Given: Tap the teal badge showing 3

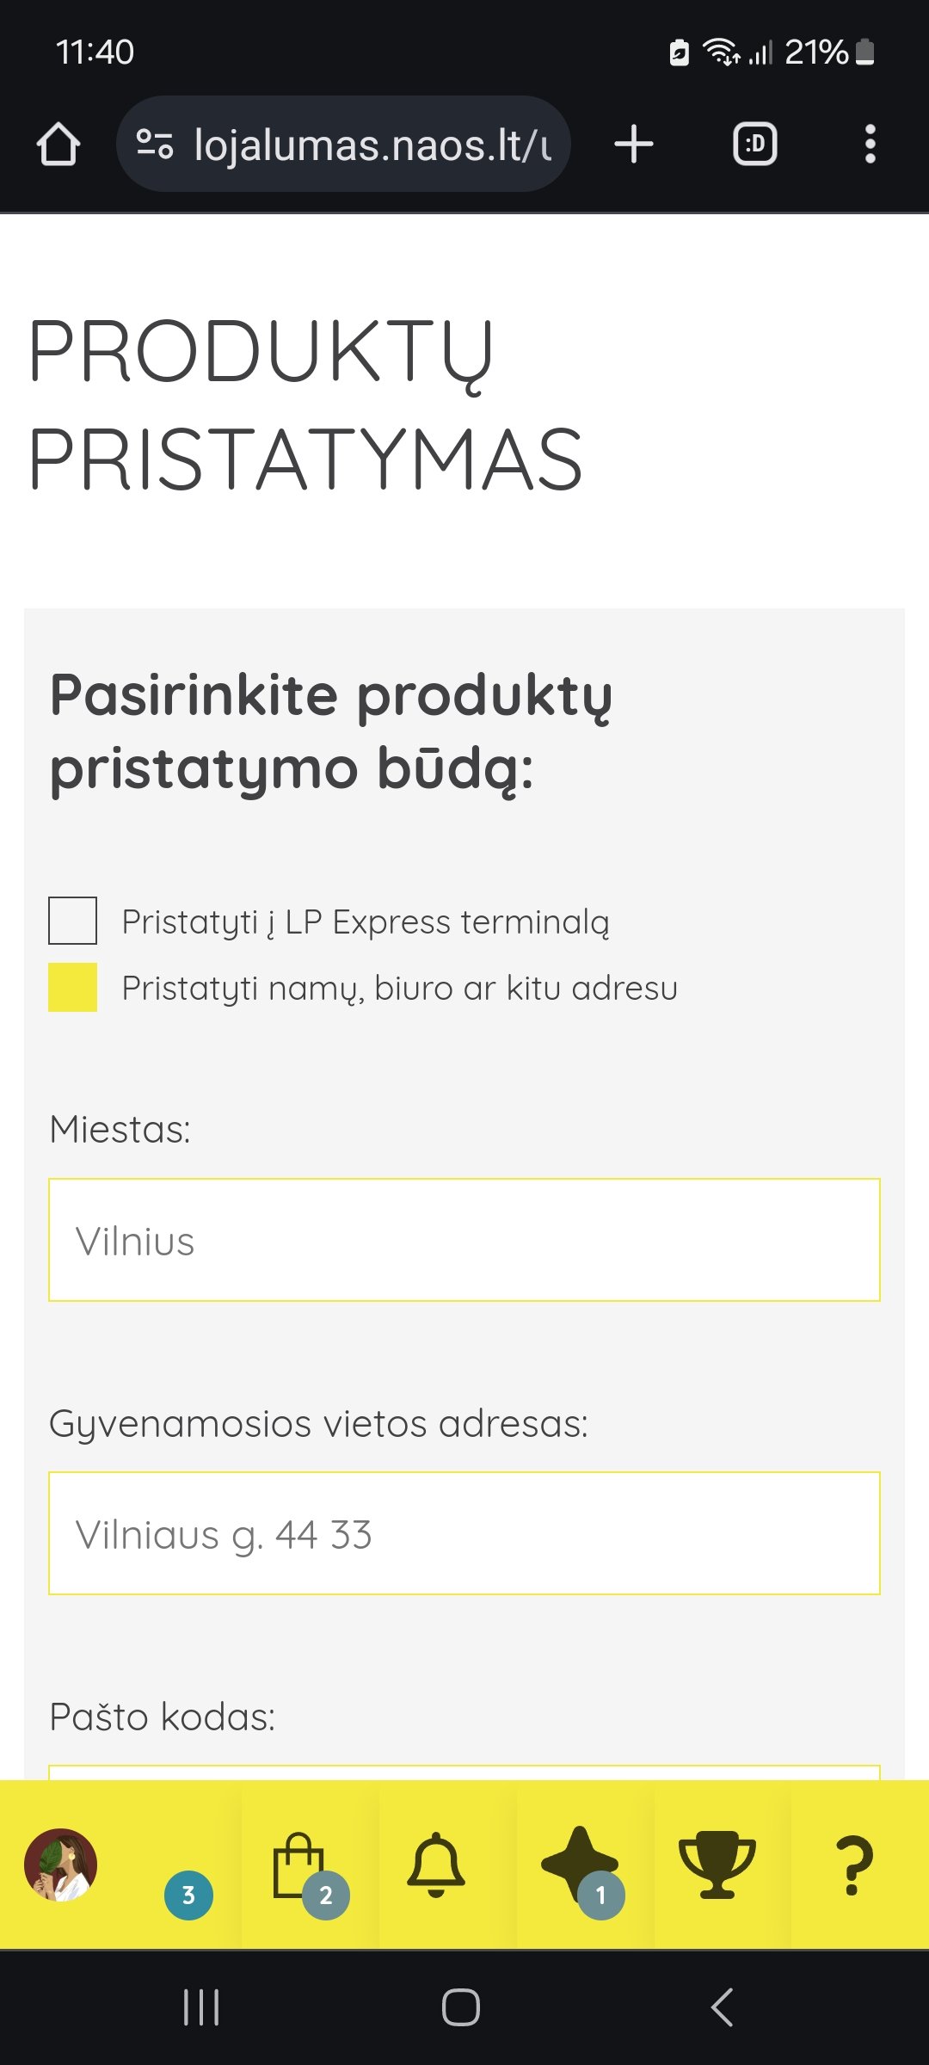Looking at the screenshot, I should click(188, 1895).
